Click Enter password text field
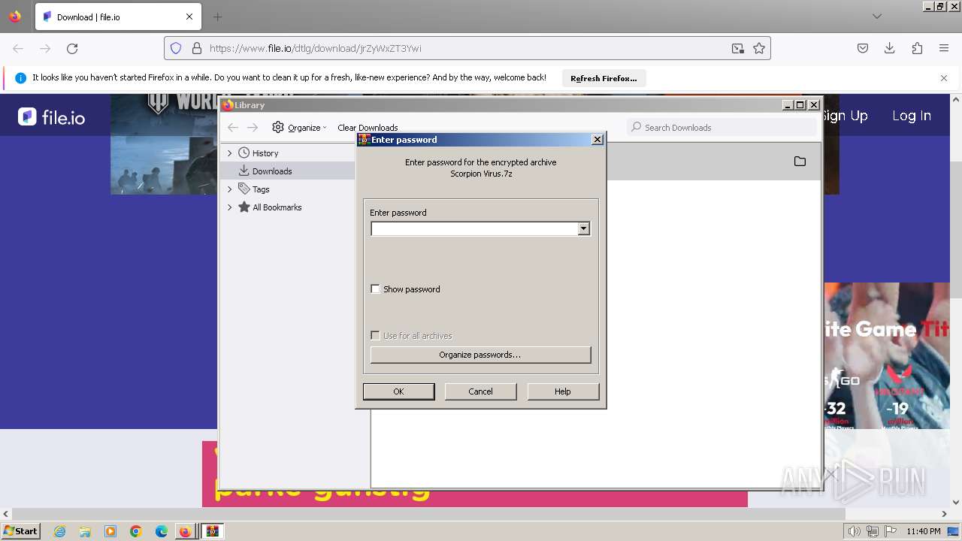The width and height of the screenshot is (962, 541). pos(474,228)
